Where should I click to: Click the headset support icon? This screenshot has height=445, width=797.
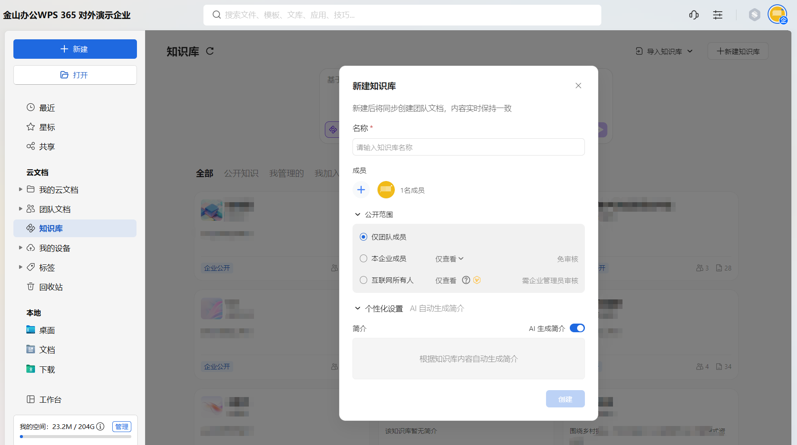pos(694,15)
